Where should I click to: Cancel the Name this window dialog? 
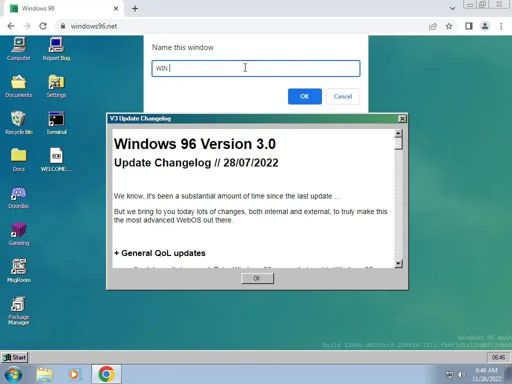pos(343,96)
